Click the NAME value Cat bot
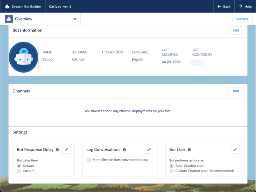Image resolution: width=256 pixels, height=192 pixels. tap(48, 60)
